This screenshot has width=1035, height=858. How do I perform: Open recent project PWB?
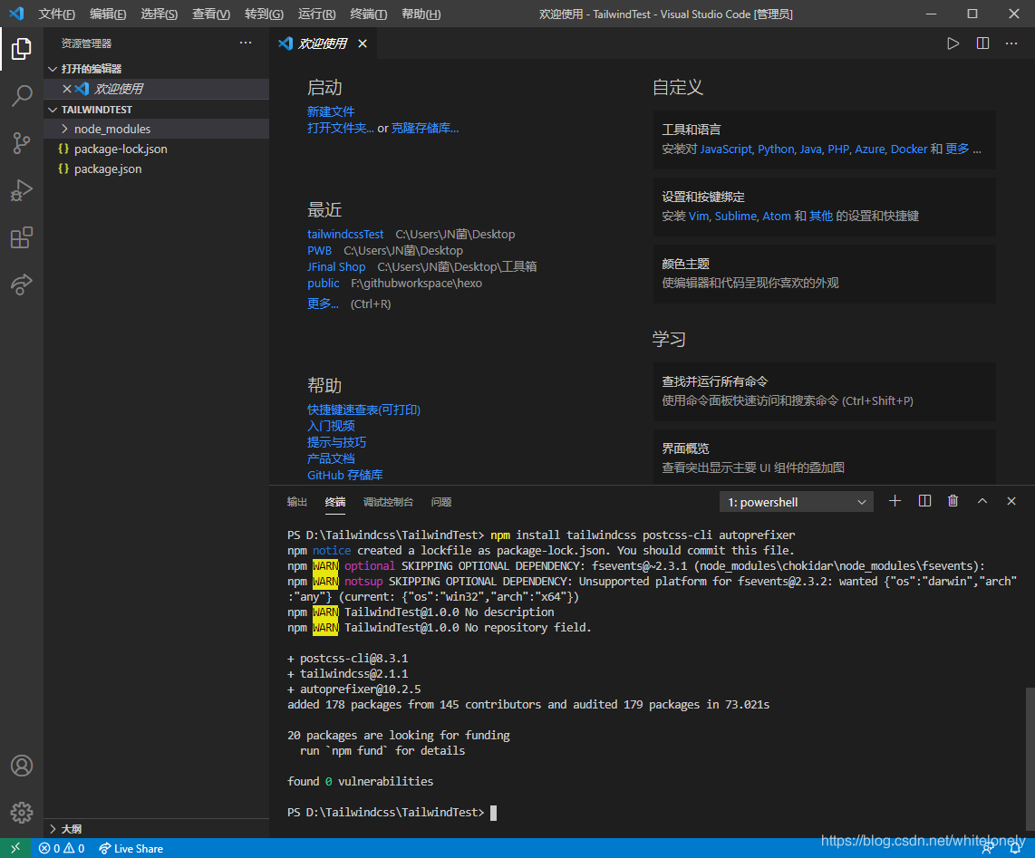320,251
